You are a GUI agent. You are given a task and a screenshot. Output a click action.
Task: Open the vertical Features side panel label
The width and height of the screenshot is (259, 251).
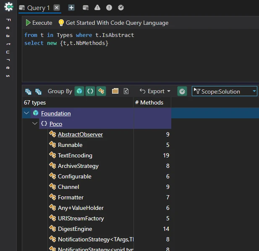(8, 48)
